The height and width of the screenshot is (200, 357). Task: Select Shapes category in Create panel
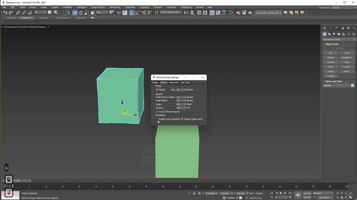330,34
